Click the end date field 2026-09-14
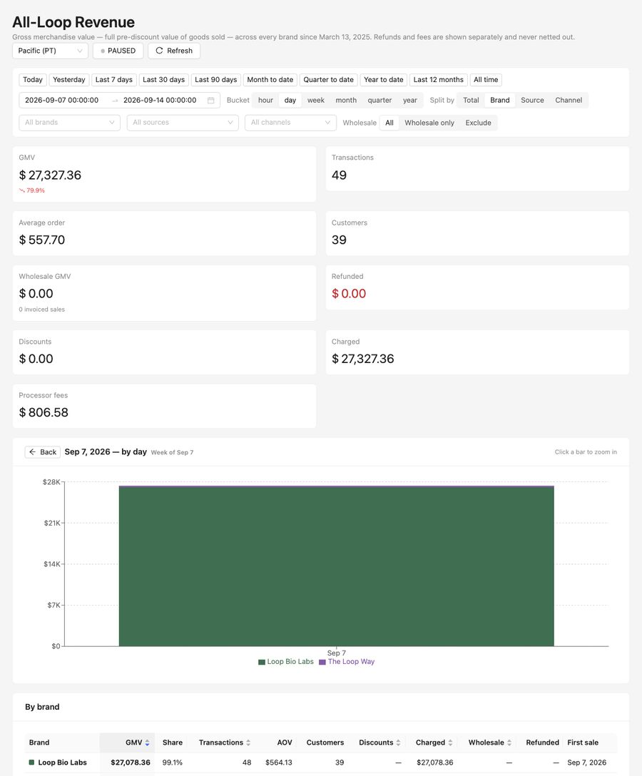 coord(160,101)
